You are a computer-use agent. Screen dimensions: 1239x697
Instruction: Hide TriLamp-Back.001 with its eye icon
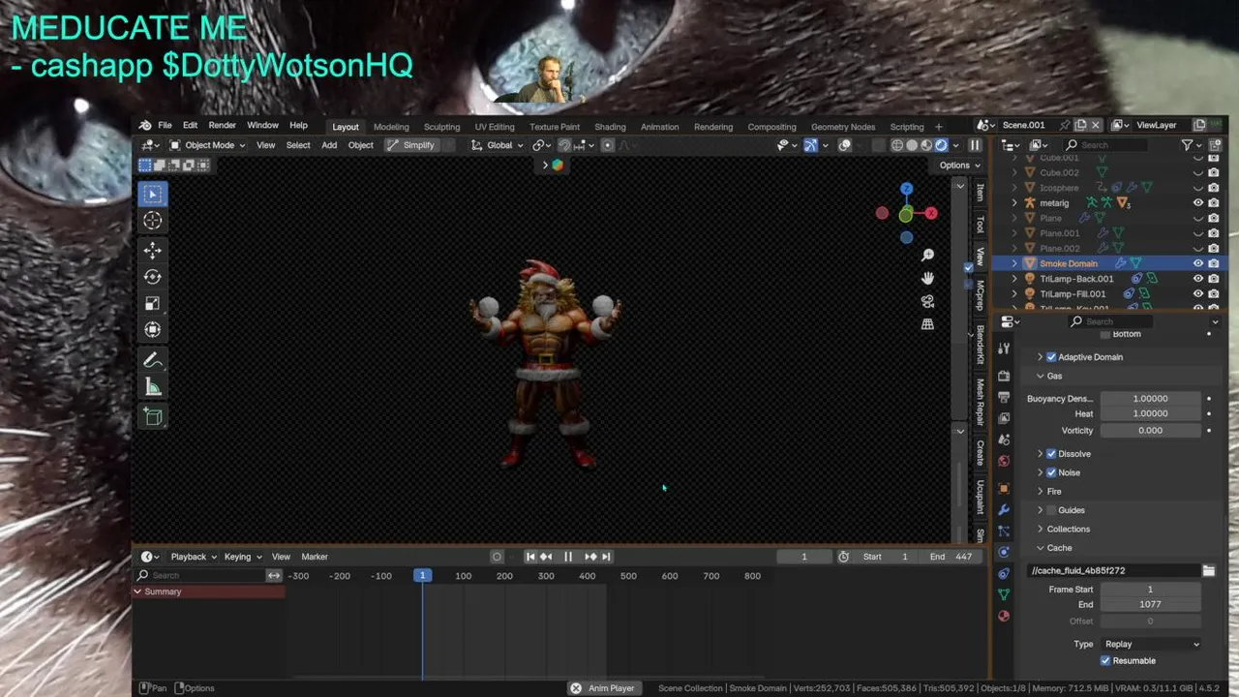tap(1197, 279)
